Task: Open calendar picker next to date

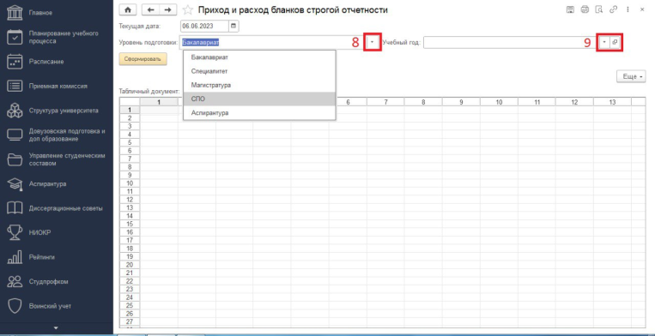Action: click(x=233, y=26)
